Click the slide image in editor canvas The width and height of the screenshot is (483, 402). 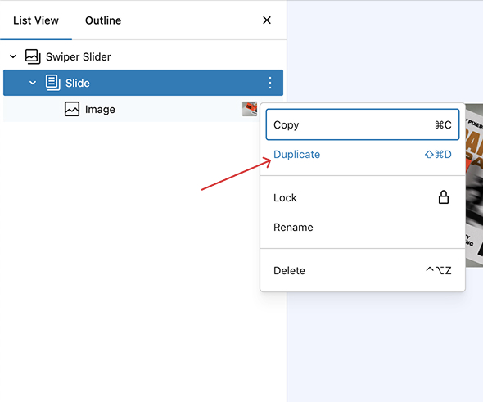tap(474, 185)
